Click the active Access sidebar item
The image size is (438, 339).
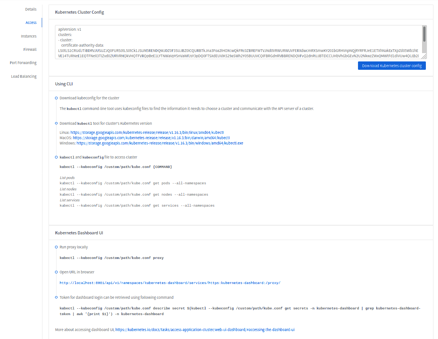[31, 22]
